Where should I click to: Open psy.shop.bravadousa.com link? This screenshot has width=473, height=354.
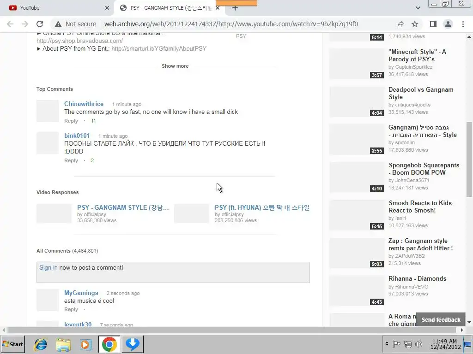coord(79,41)
